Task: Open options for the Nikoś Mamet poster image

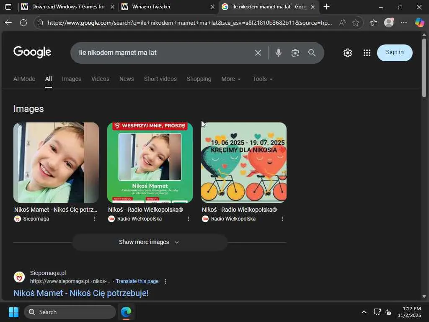Action: click(x=189, y=219)
